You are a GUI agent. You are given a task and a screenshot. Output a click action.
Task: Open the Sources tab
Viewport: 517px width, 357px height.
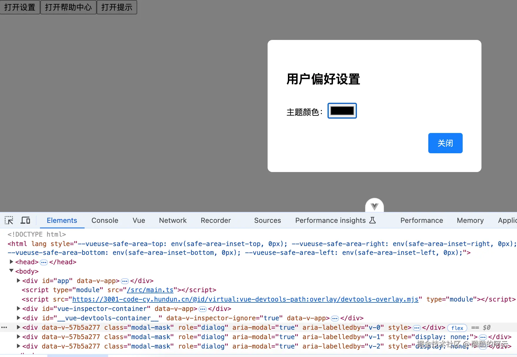click(268, 220)
